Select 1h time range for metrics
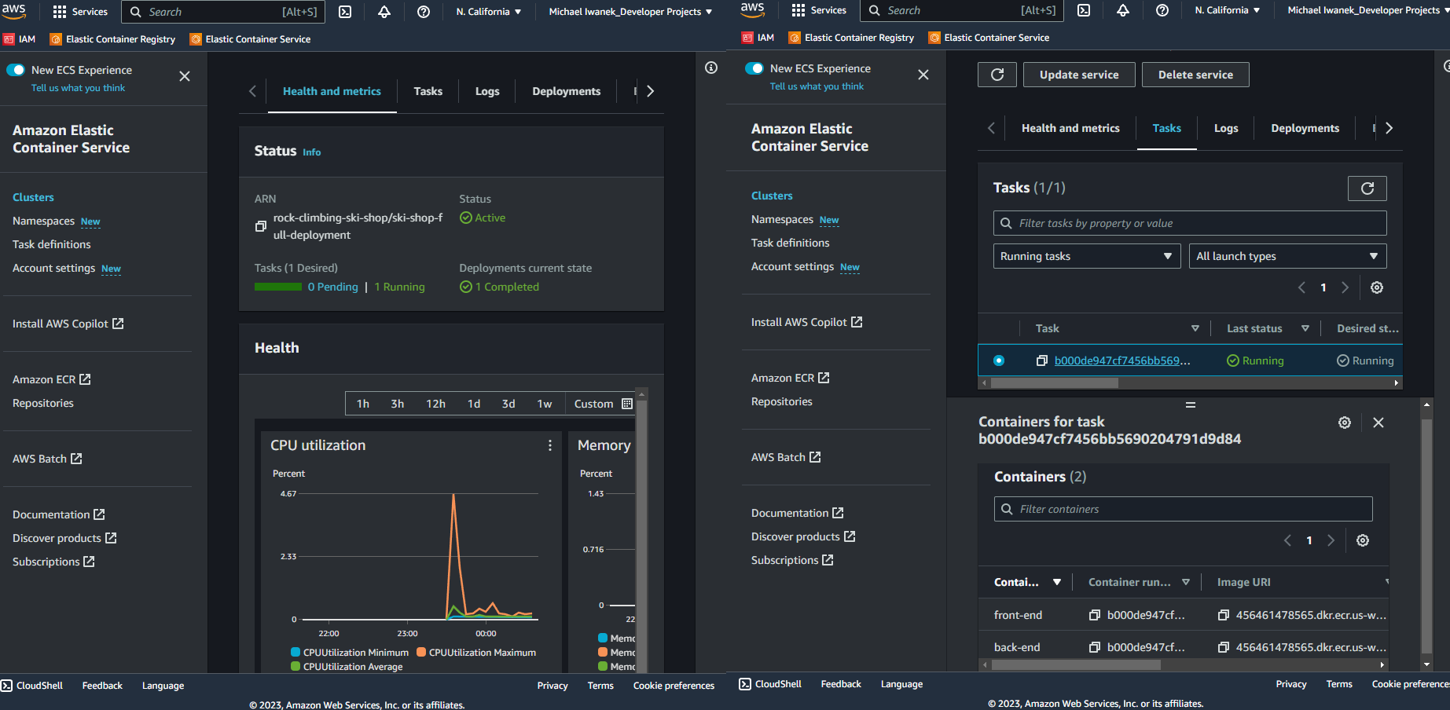 tap(363, 404)
